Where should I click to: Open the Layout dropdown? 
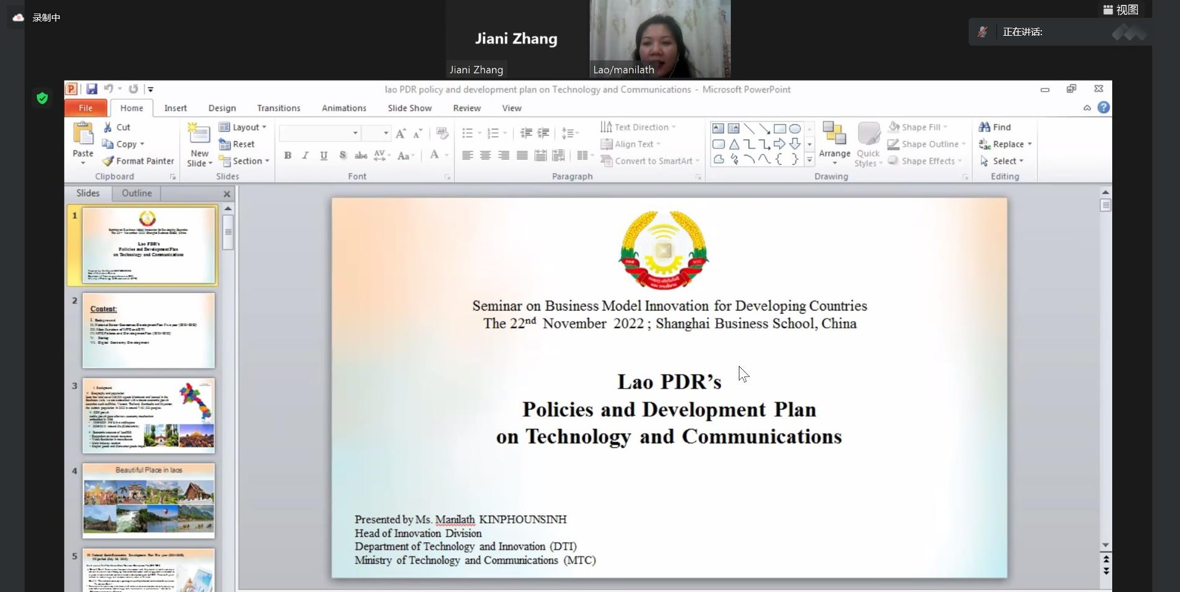pos(243,127)
